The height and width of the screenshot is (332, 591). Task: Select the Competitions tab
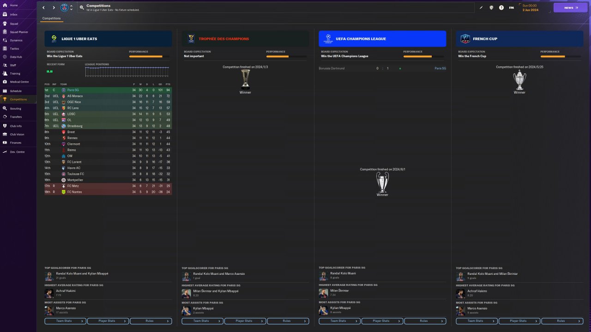51,18
